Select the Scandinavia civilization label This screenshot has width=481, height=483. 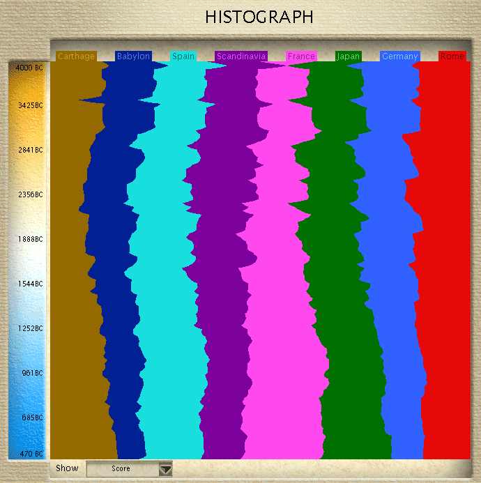241,56
